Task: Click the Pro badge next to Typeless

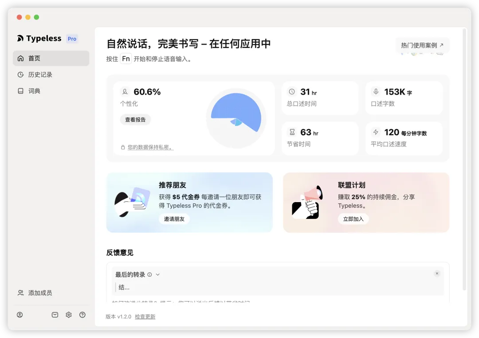Action: click(x=72, y=39)
